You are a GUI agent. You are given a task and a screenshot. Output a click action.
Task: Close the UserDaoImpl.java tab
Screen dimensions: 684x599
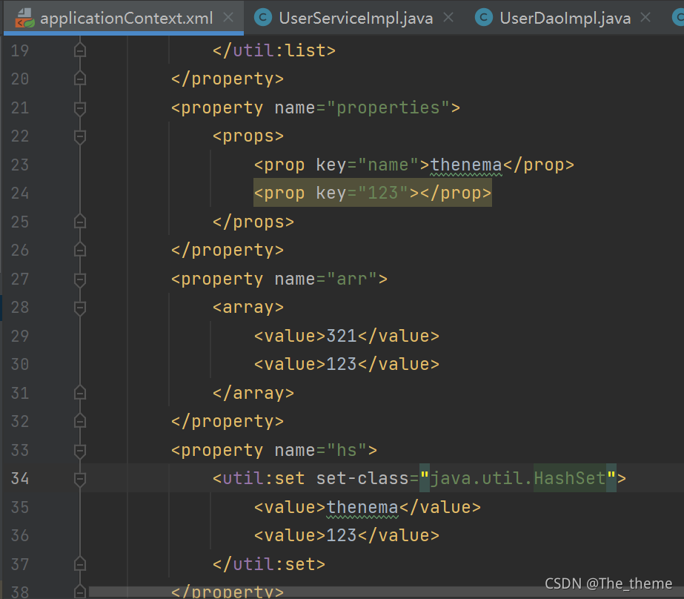[x=645, y=18]
